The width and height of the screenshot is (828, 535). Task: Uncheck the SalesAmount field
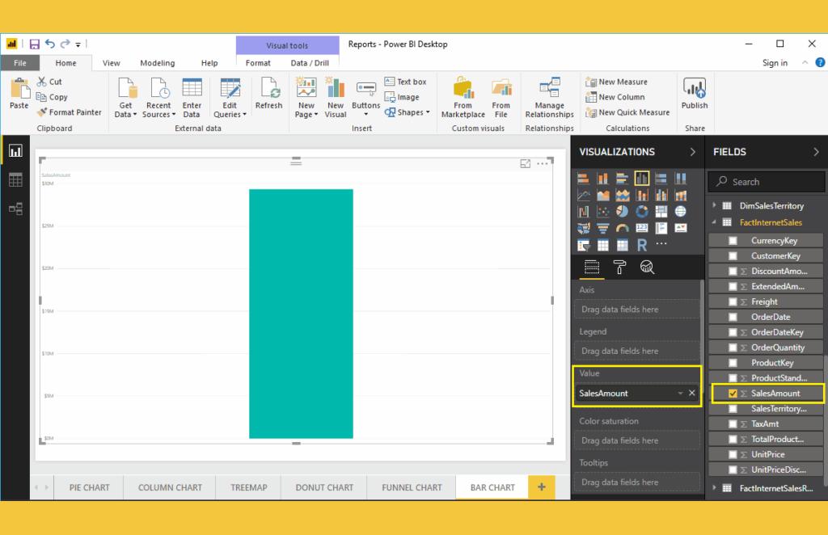point(733,393)
